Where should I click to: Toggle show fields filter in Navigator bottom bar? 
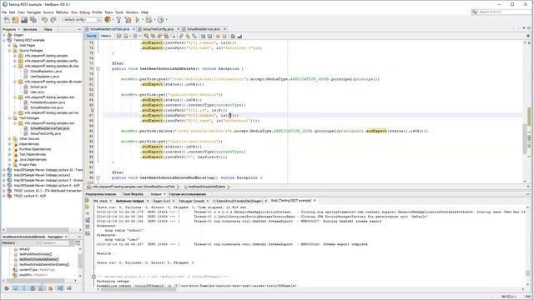coord(15,288)
